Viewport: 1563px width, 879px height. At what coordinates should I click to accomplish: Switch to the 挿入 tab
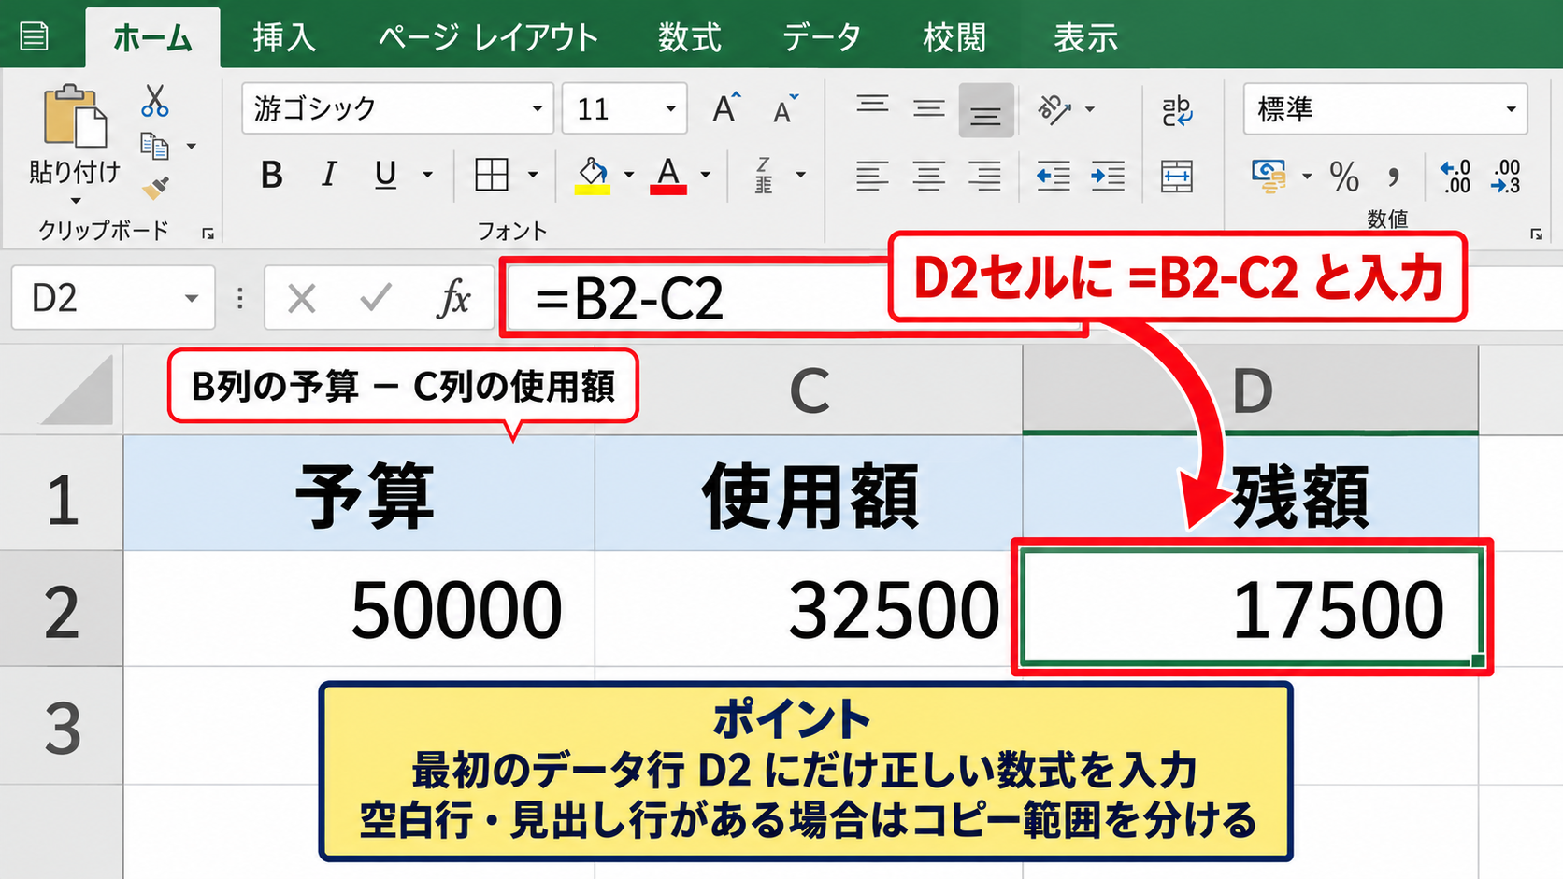coord(284,37)
